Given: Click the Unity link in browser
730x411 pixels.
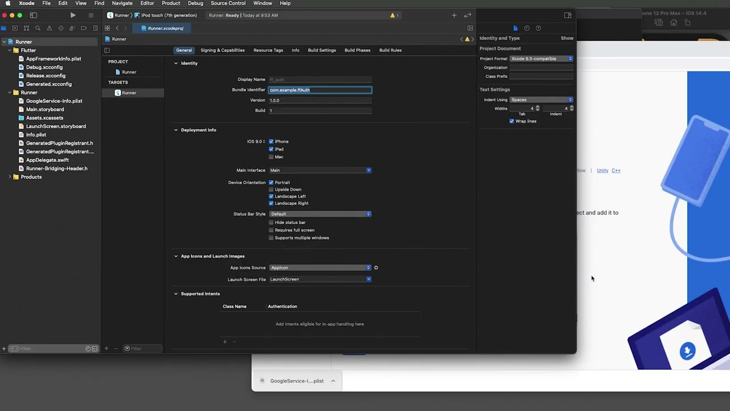Looking at the screenshot, I should click(x=602, y=171).
